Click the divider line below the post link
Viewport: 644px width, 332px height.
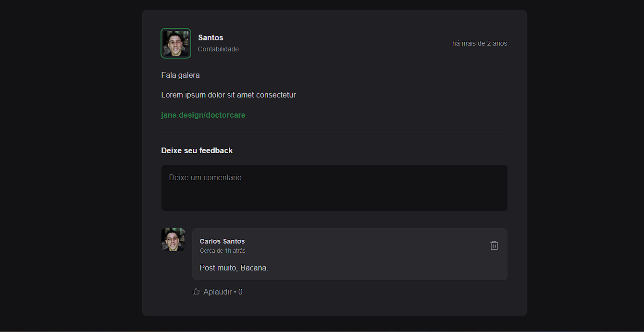coord(334,133)
